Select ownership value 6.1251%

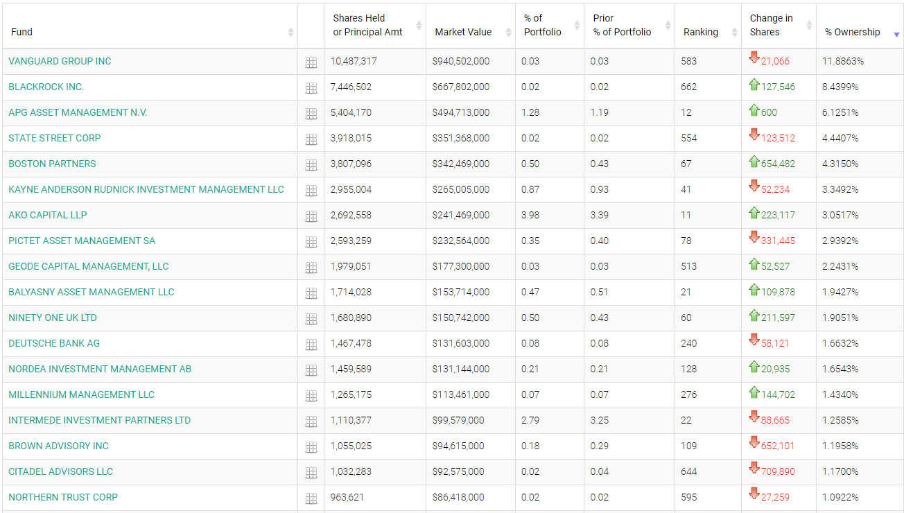coord(840,112)
